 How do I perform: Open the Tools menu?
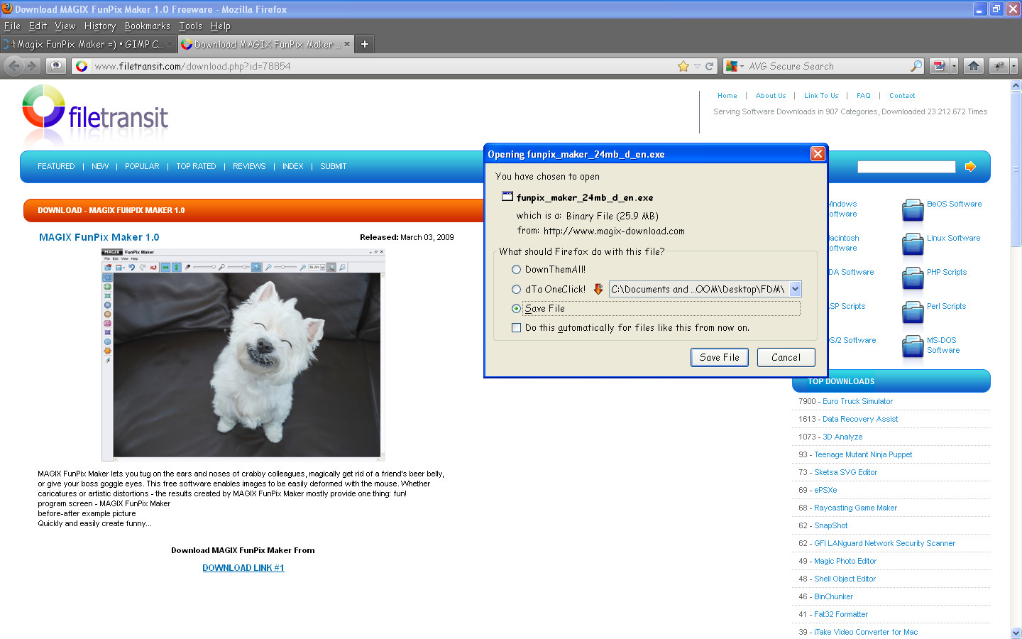click(x=191, y=26)
